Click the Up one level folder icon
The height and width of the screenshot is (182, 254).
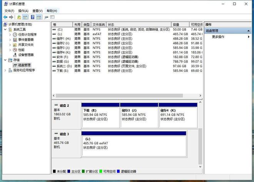pyautogui.click(x=19, y=17)
